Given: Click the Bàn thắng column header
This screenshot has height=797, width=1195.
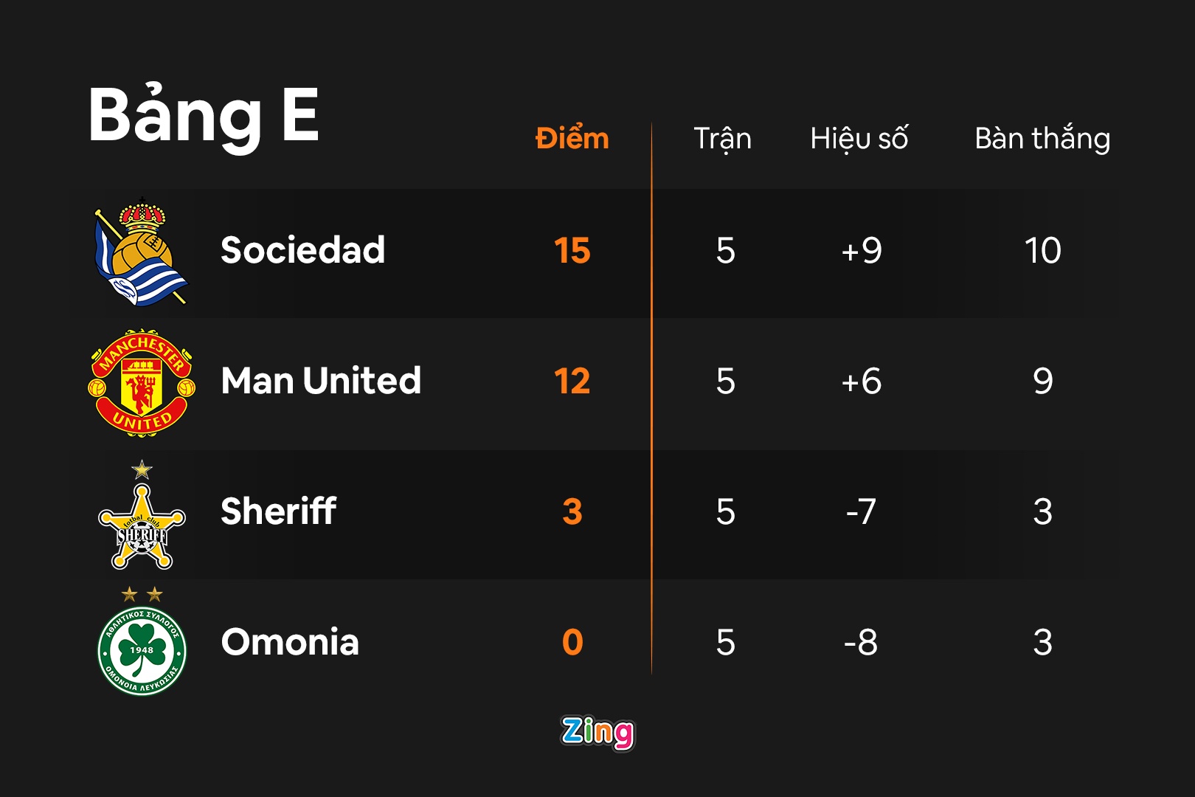Looking at the screenshot, I should pyautogui.click(x=1042, y=139).
